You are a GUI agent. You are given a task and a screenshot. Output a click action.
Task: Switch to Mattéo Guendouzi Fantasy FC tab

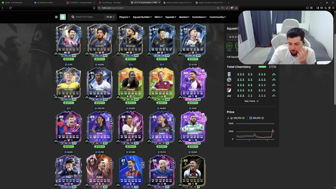[x=210, y=3]
